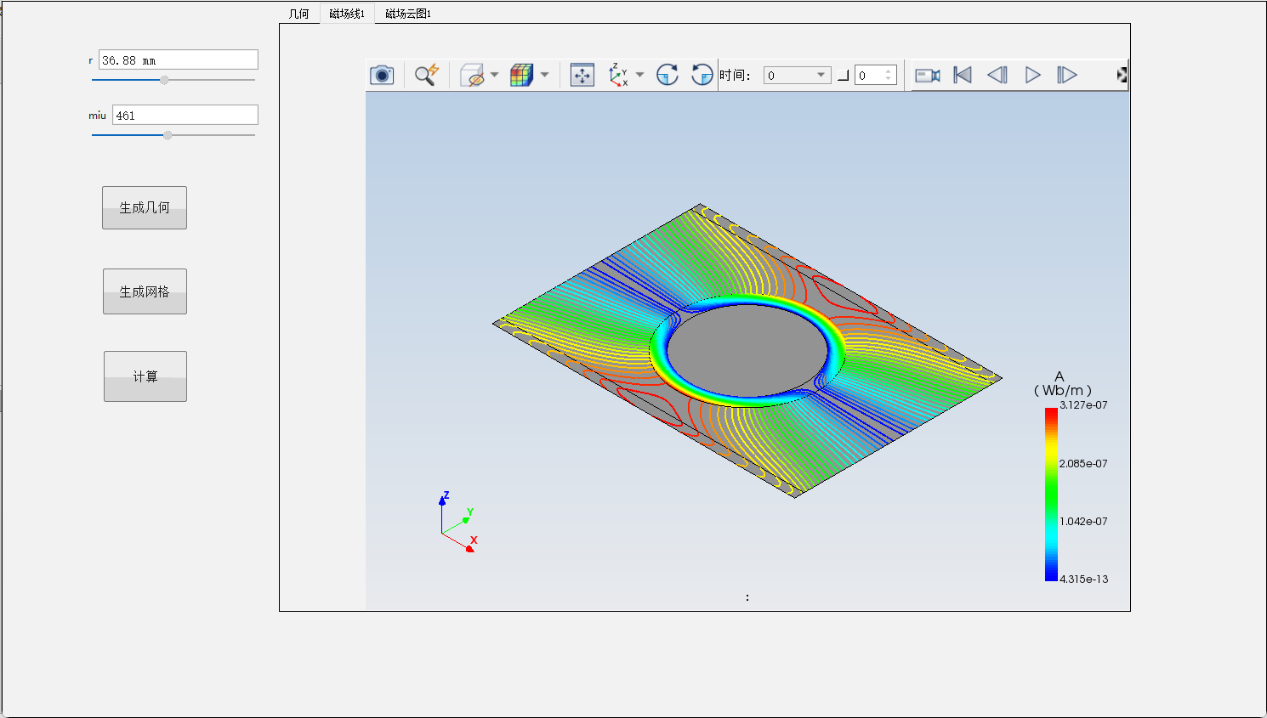The image size is (1267, 718).
Task: Switch to the 磁场线1 tab
Action: (347, 14)
